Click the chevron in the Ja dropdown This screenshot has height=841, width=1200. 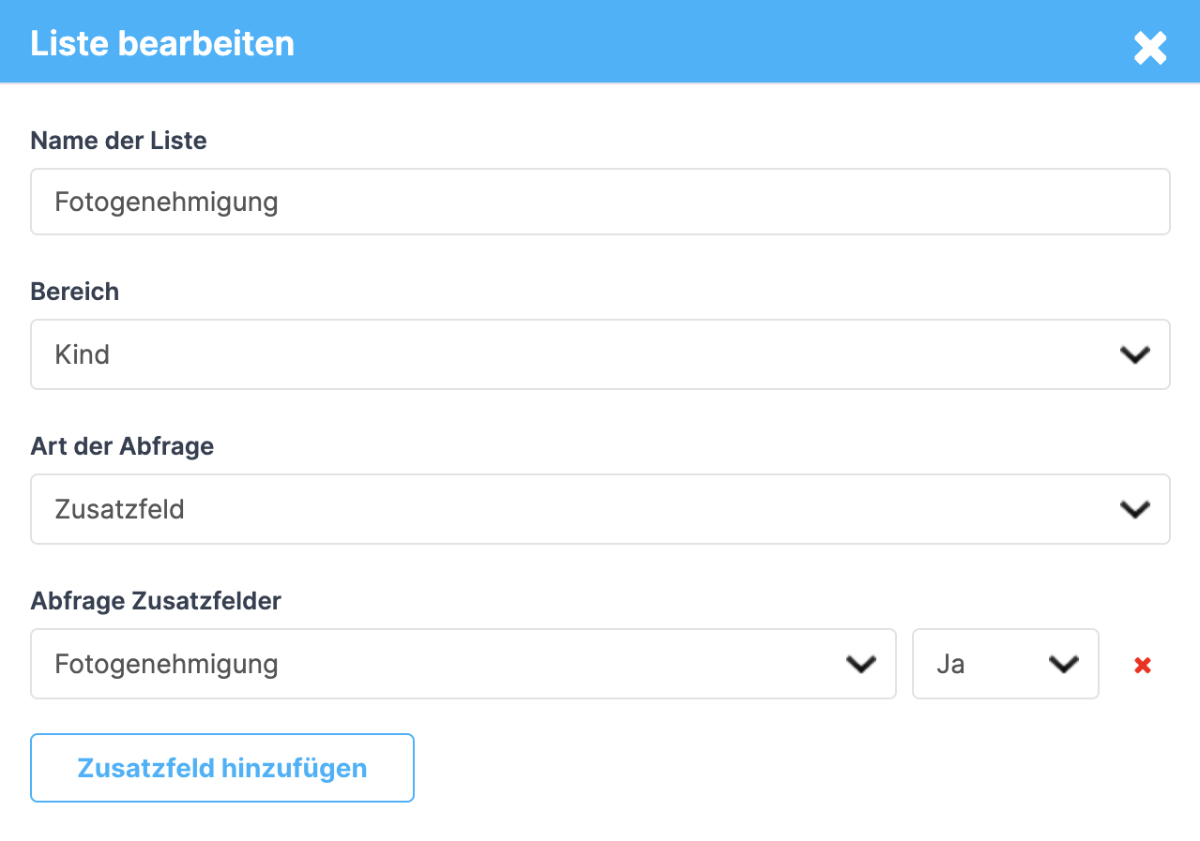(x=1062, y=664)
